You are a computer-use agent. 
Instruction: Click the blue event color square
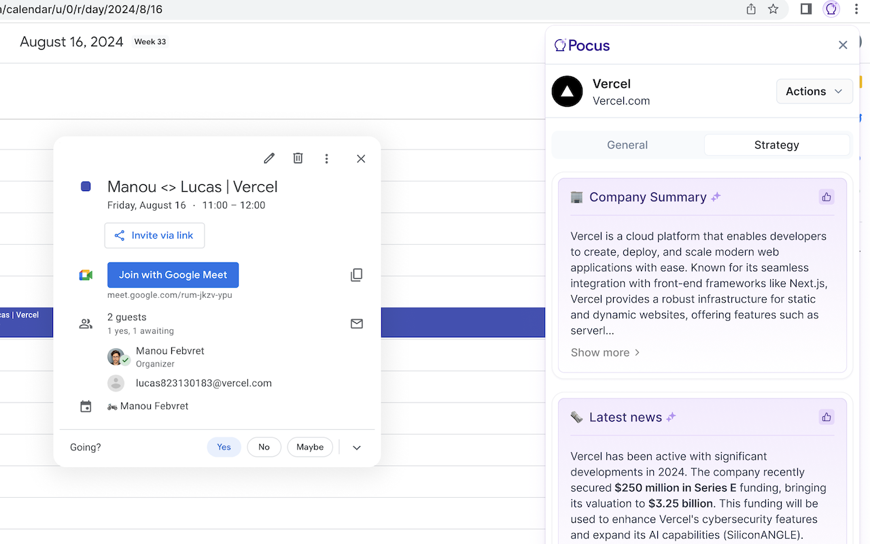86,186
